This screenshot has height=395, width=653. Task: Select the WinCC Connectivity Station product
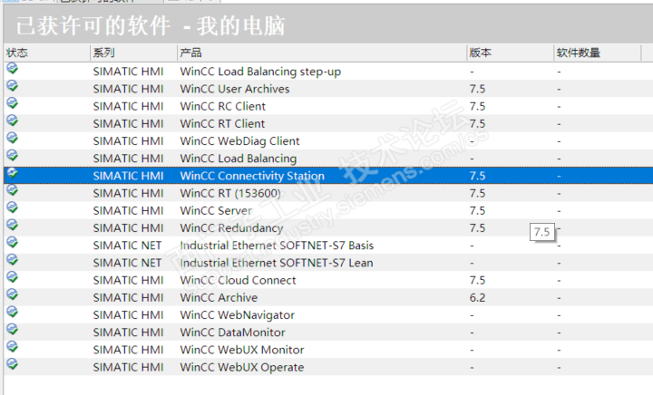252,176
